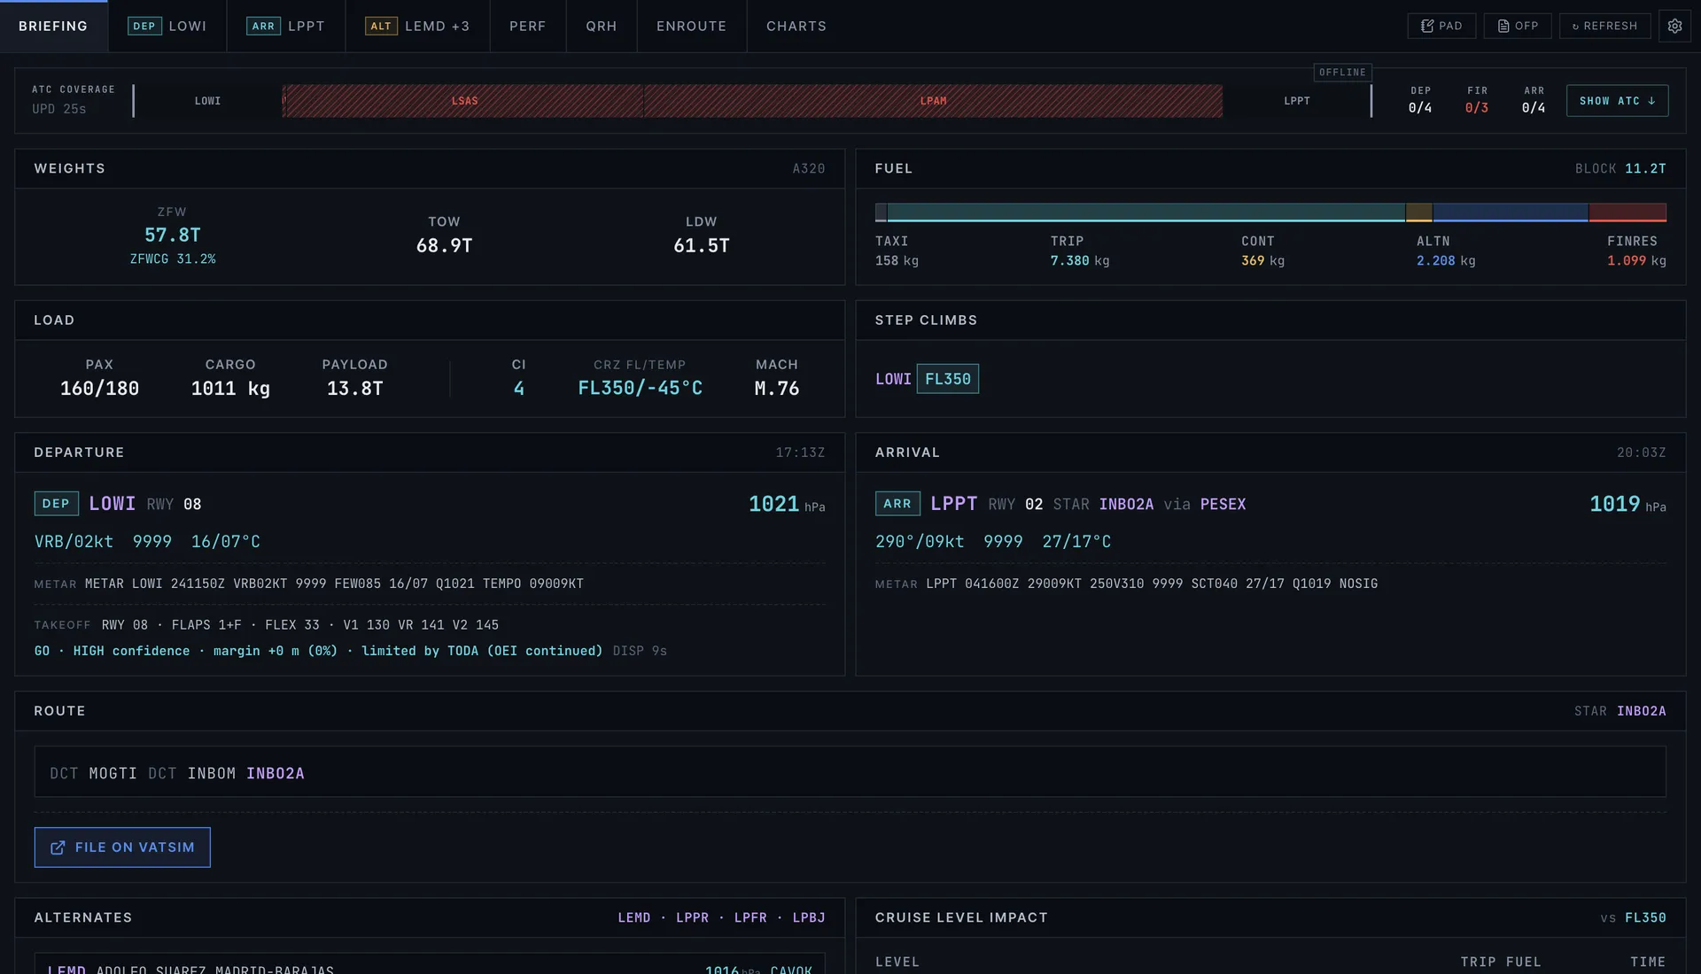Viewport: 1701px width, 974px height.
Task: Click the departure QNH 1021 hPa
Action: click(787, 504)
